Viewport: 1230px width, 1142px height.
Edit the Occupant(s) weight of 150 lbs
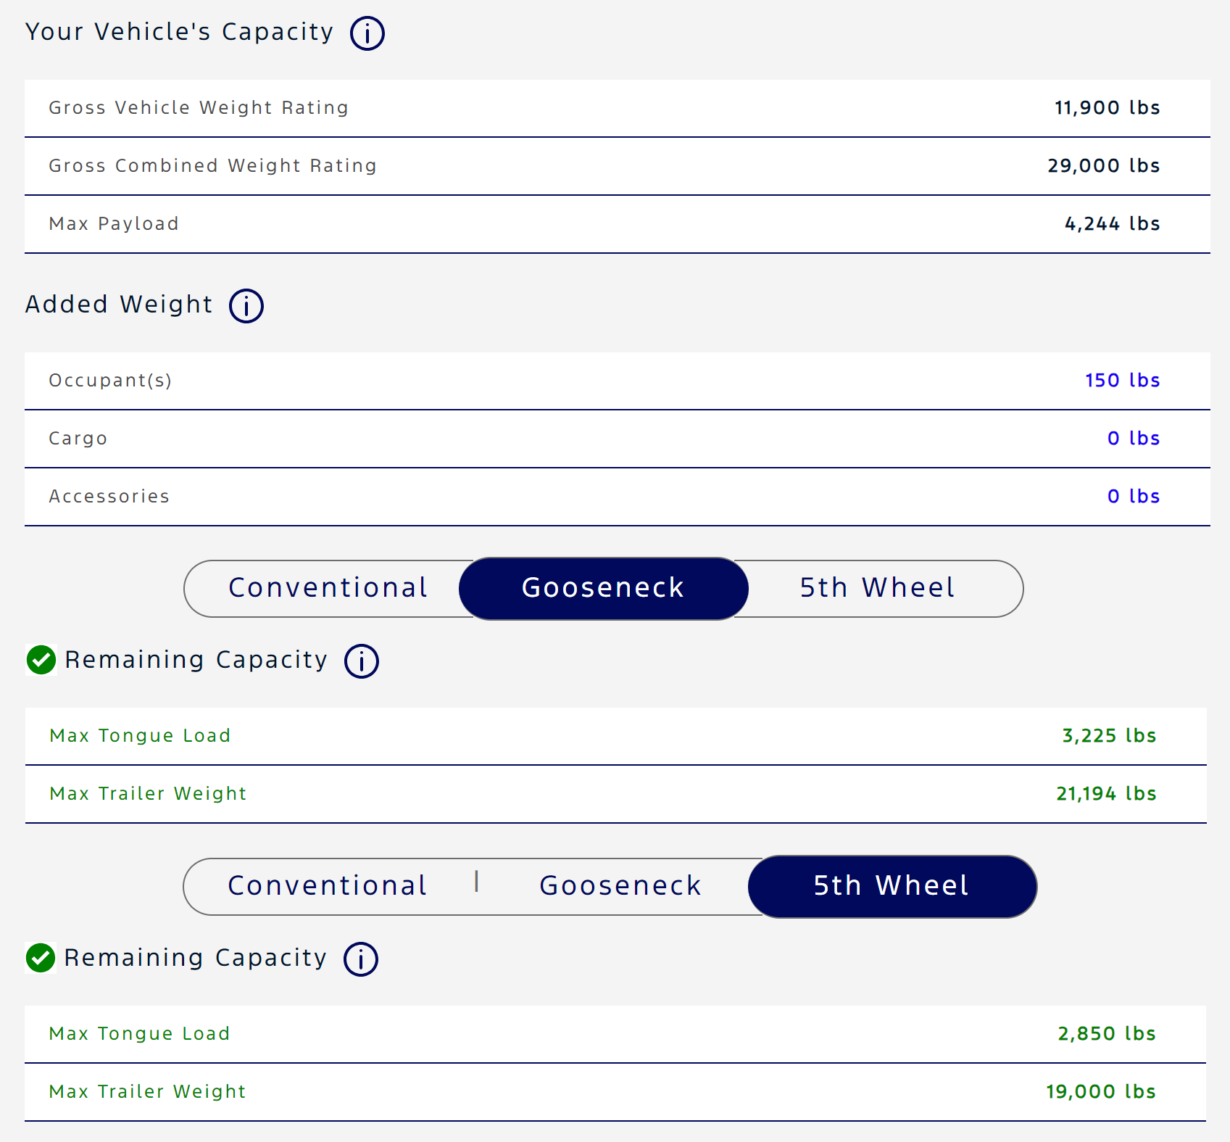(x=1122, y=380)
